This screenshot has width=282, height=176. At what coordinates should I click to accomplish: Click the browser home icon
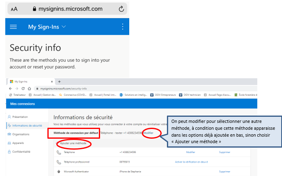point(29,88)
